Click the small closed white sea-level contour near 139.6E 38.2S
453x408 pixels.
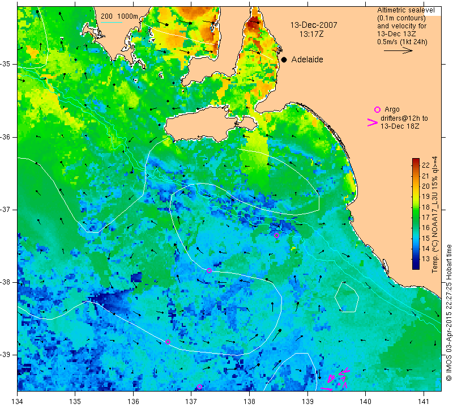(347, 297)
